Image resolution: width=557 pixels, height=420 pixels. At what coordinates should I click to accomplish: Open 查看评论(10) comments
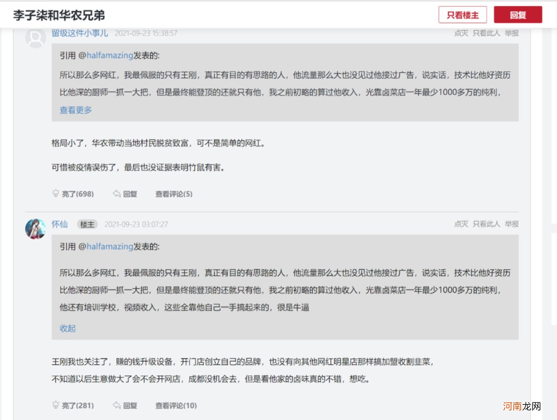pyautogui.click(x=176, y=405)
